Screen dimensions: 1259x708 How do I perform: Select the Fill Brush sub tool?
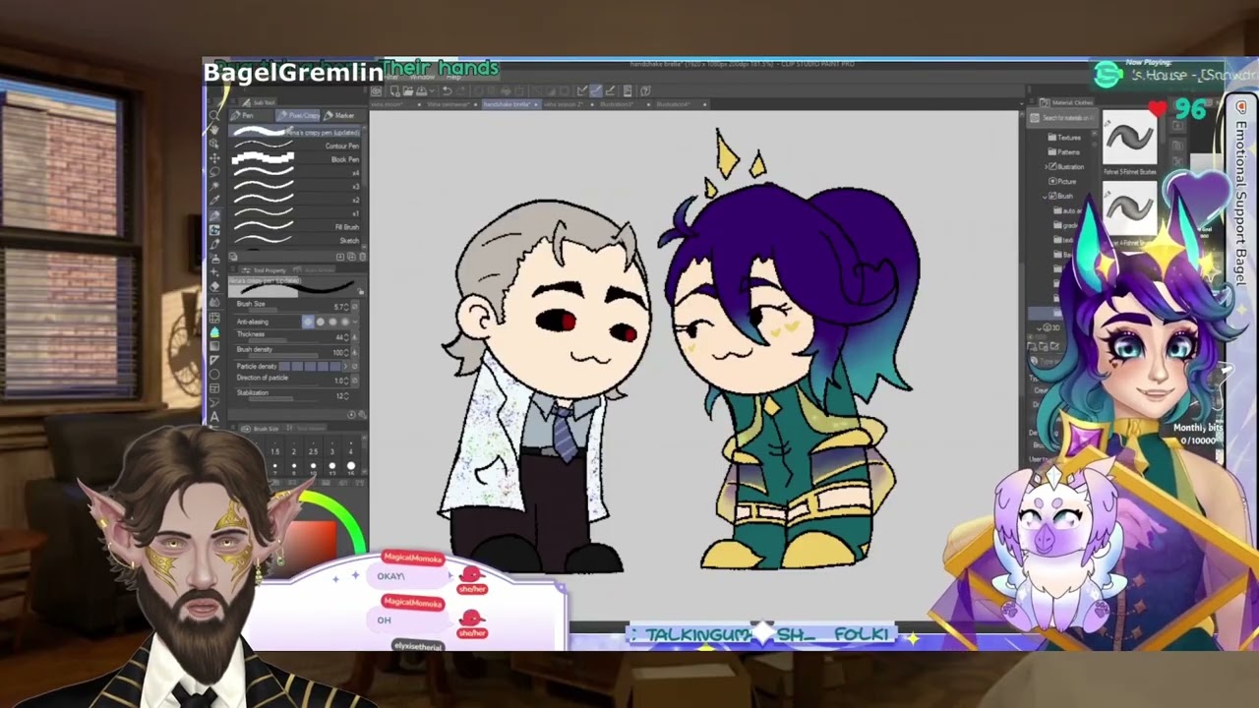tap(293, 226)
